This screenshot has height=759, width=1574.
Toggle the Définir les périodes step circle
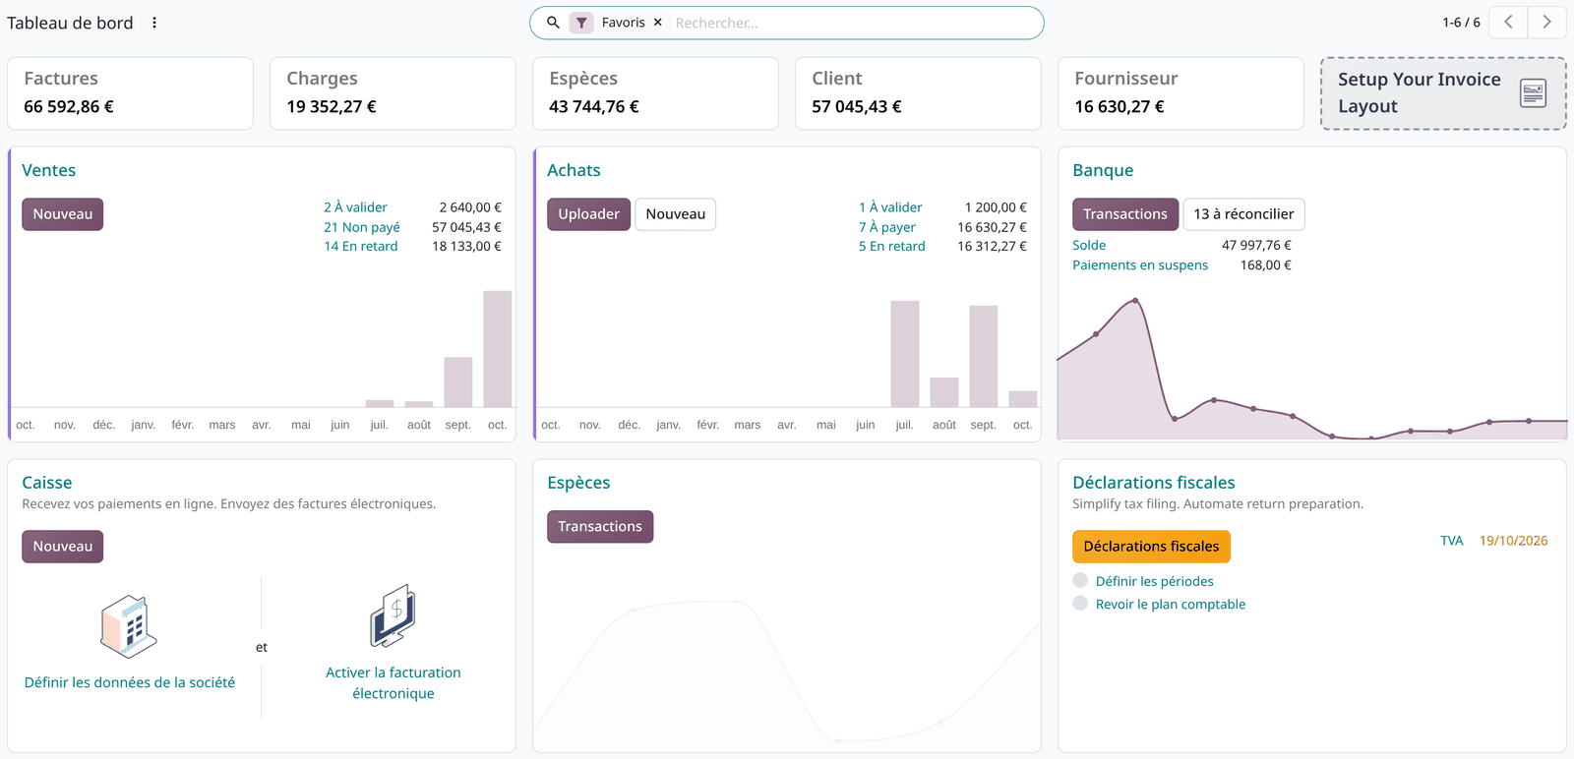click(x=1080, y=580)
